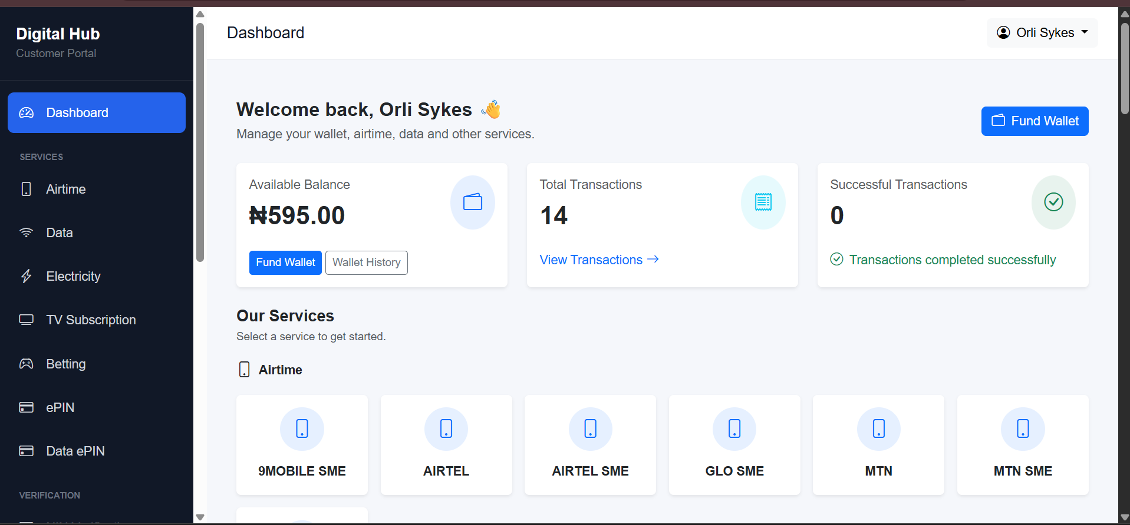Click the wallet icon in Available Balance card
Viewport: 1130px width, 525px height.
pyautogui.click(x=473, y=202)
